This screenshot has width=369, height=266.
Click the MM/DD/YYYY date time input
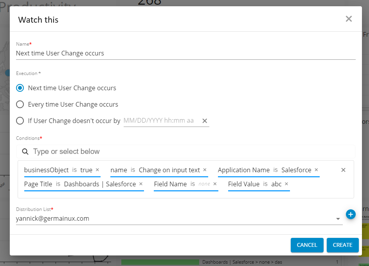pos(159,121)
